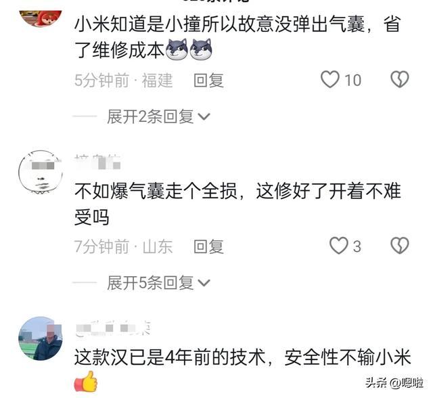Click the thumbs-up emoji in last comment

point(86,382)
